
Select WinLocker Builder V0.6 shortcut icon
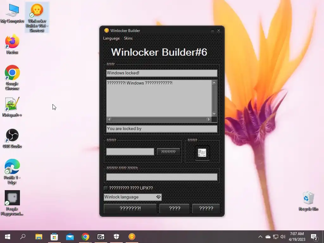pos(37,17)
